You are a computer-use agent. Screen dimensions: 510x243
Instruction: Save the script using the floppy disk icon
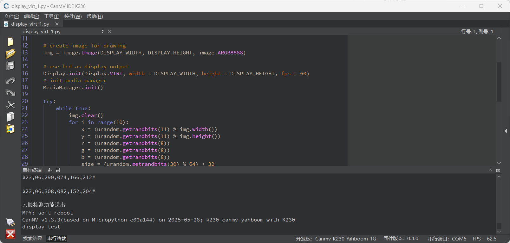point(10,65)
